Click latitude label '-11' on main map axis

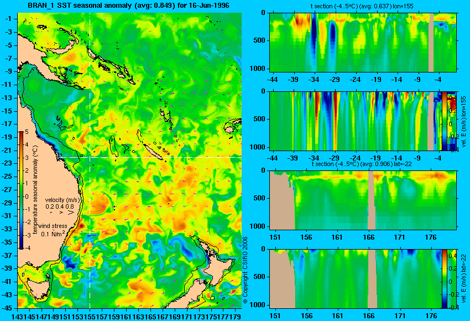point(7,85)
